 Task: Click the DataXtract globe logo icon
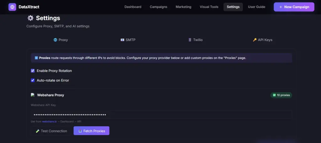12,7
